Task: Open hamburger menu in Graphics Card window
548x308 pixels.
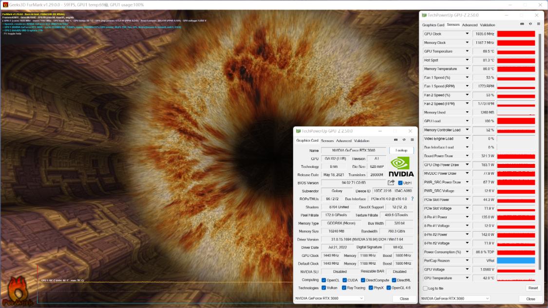Action: coord(412,140)
